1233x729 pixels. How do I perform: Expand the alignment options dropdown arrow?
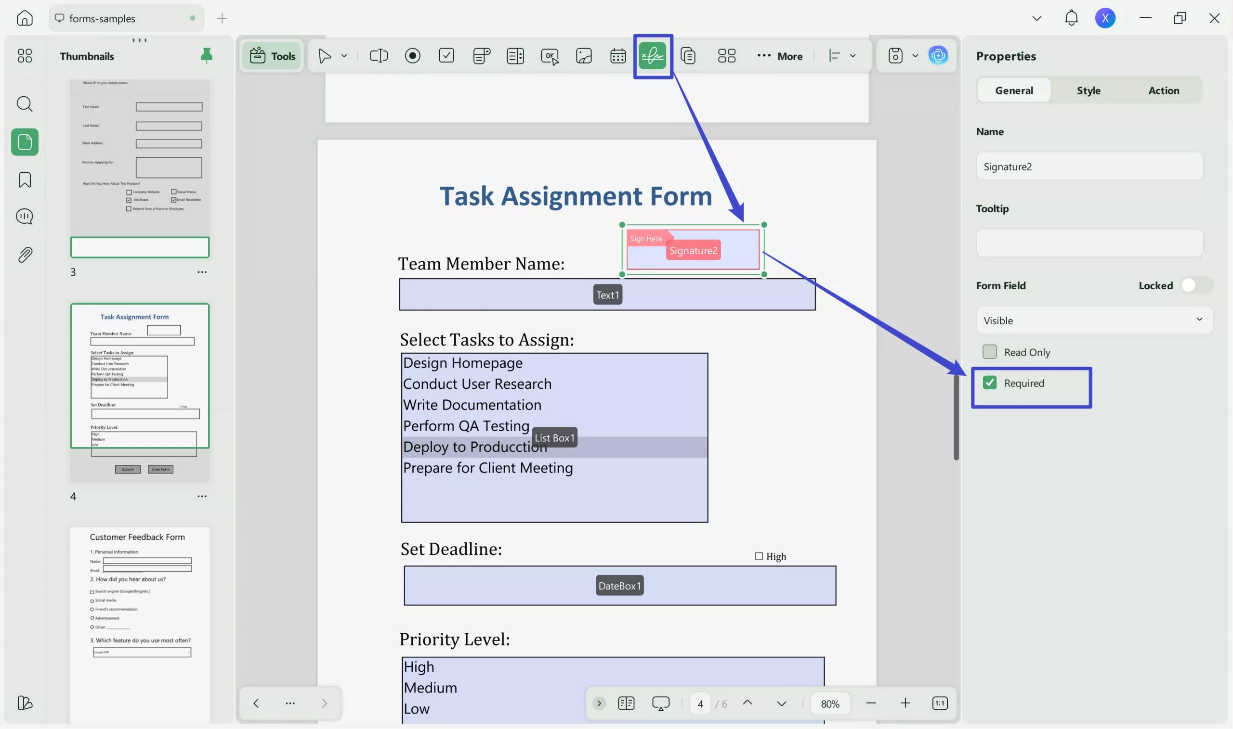click(853, 55)
